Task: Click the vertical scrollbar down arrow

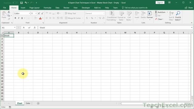Action: point(192,100)
